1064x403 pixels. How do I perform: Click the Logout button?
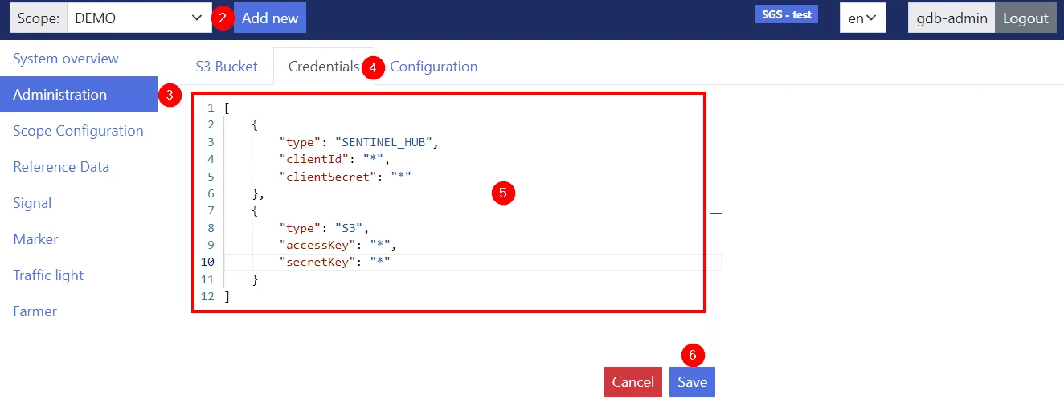tap(1025, 18)
